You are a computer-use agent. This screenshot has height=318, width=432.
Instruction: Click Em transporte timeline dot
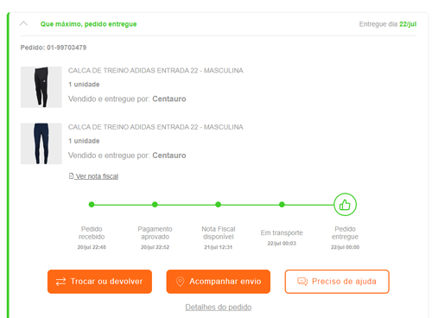coord(282,205)
